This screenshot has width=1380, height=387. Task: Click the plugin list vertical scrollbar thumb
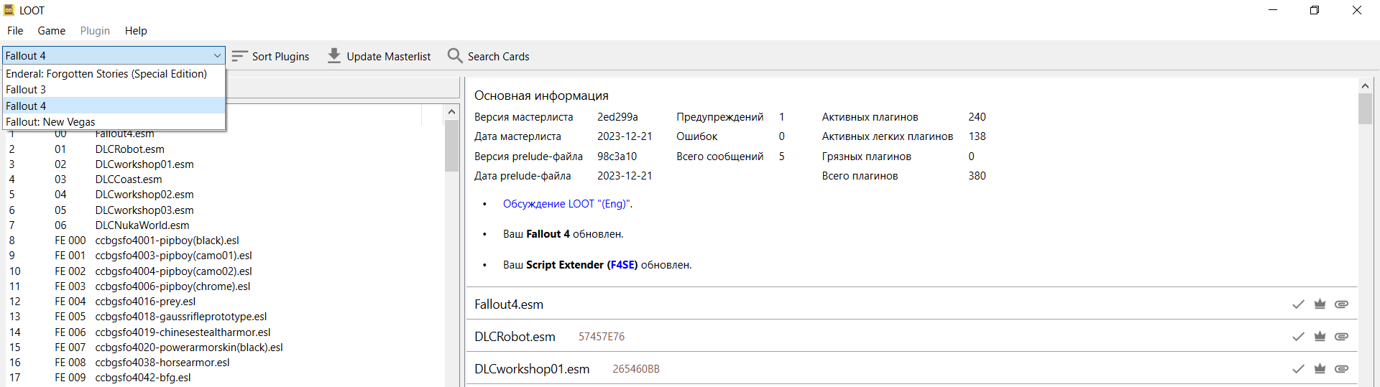click(451, 146)
